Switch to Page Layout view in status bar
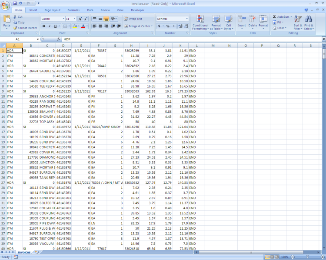326x260 pixels. point(272,257)
